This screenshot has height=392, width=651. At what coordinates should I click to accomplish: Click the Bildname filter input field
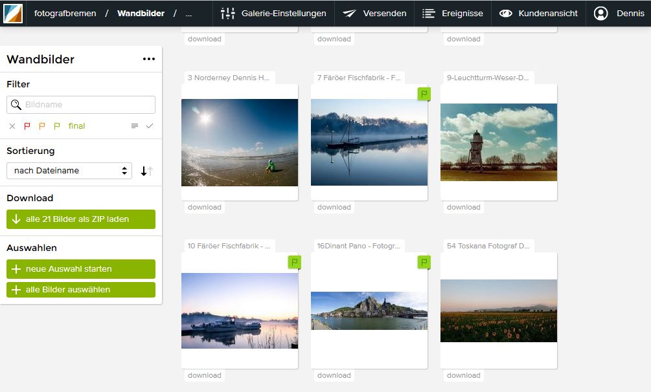click(x=81, y=105)
